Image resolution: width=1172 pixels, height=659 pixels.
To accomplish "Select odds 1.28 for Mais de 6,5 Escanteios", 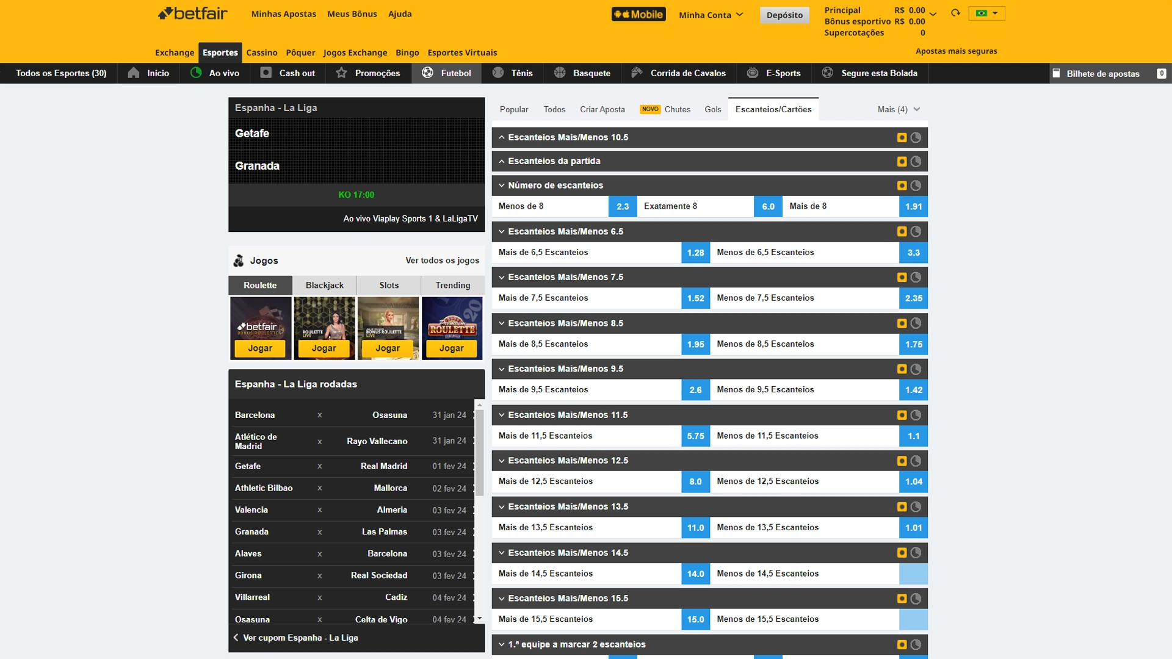I will 695,252.
